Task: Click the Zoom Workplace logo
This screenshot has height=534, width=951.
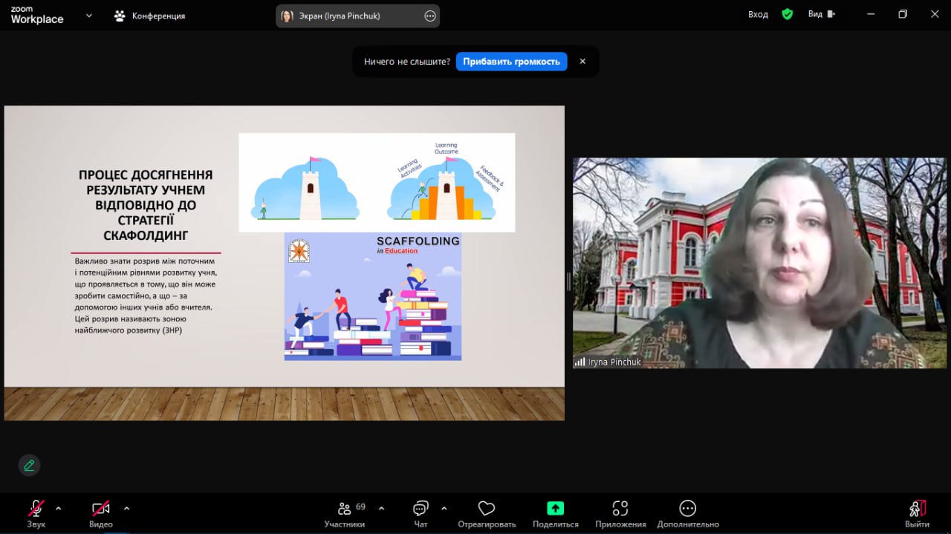Action: pos(37,16)
